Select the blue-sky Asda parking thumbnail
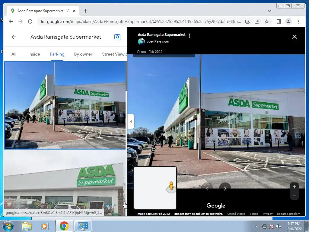The height and width of the screenshot is (232, 309). click(65, 105)
